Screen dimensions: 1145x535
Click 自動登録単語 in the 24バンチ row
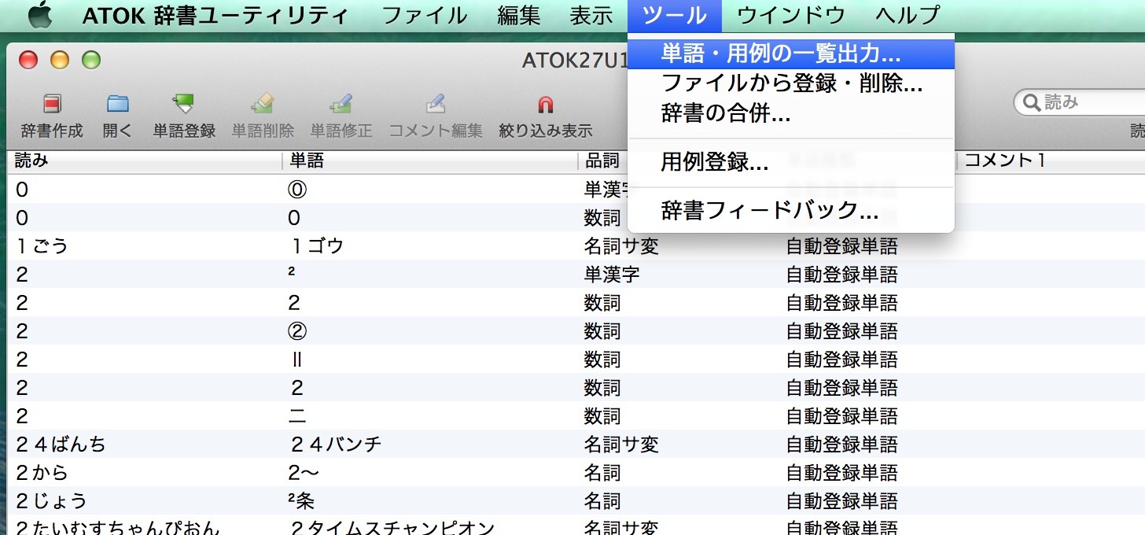(x=842, y=445)
